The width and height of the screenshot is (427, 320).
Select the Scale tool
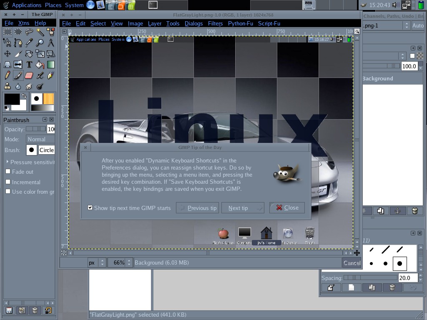click(x=40, y=54)
